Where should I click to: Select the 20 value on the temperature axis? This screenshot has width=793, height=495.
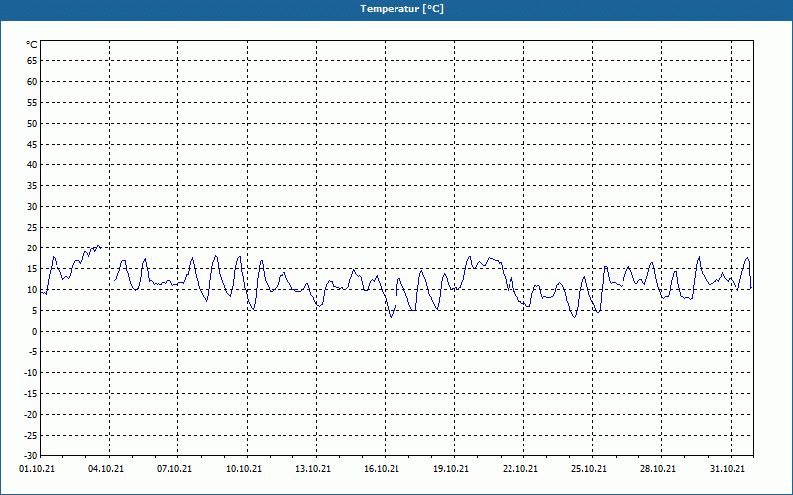click(32, 248)
